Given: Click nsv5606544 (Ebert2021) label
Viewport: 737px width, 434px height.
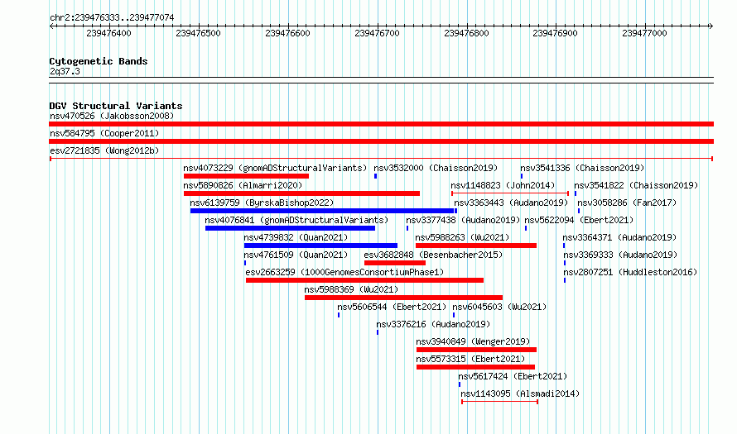Looking at the screenshot, I should (x=392, y=307).
